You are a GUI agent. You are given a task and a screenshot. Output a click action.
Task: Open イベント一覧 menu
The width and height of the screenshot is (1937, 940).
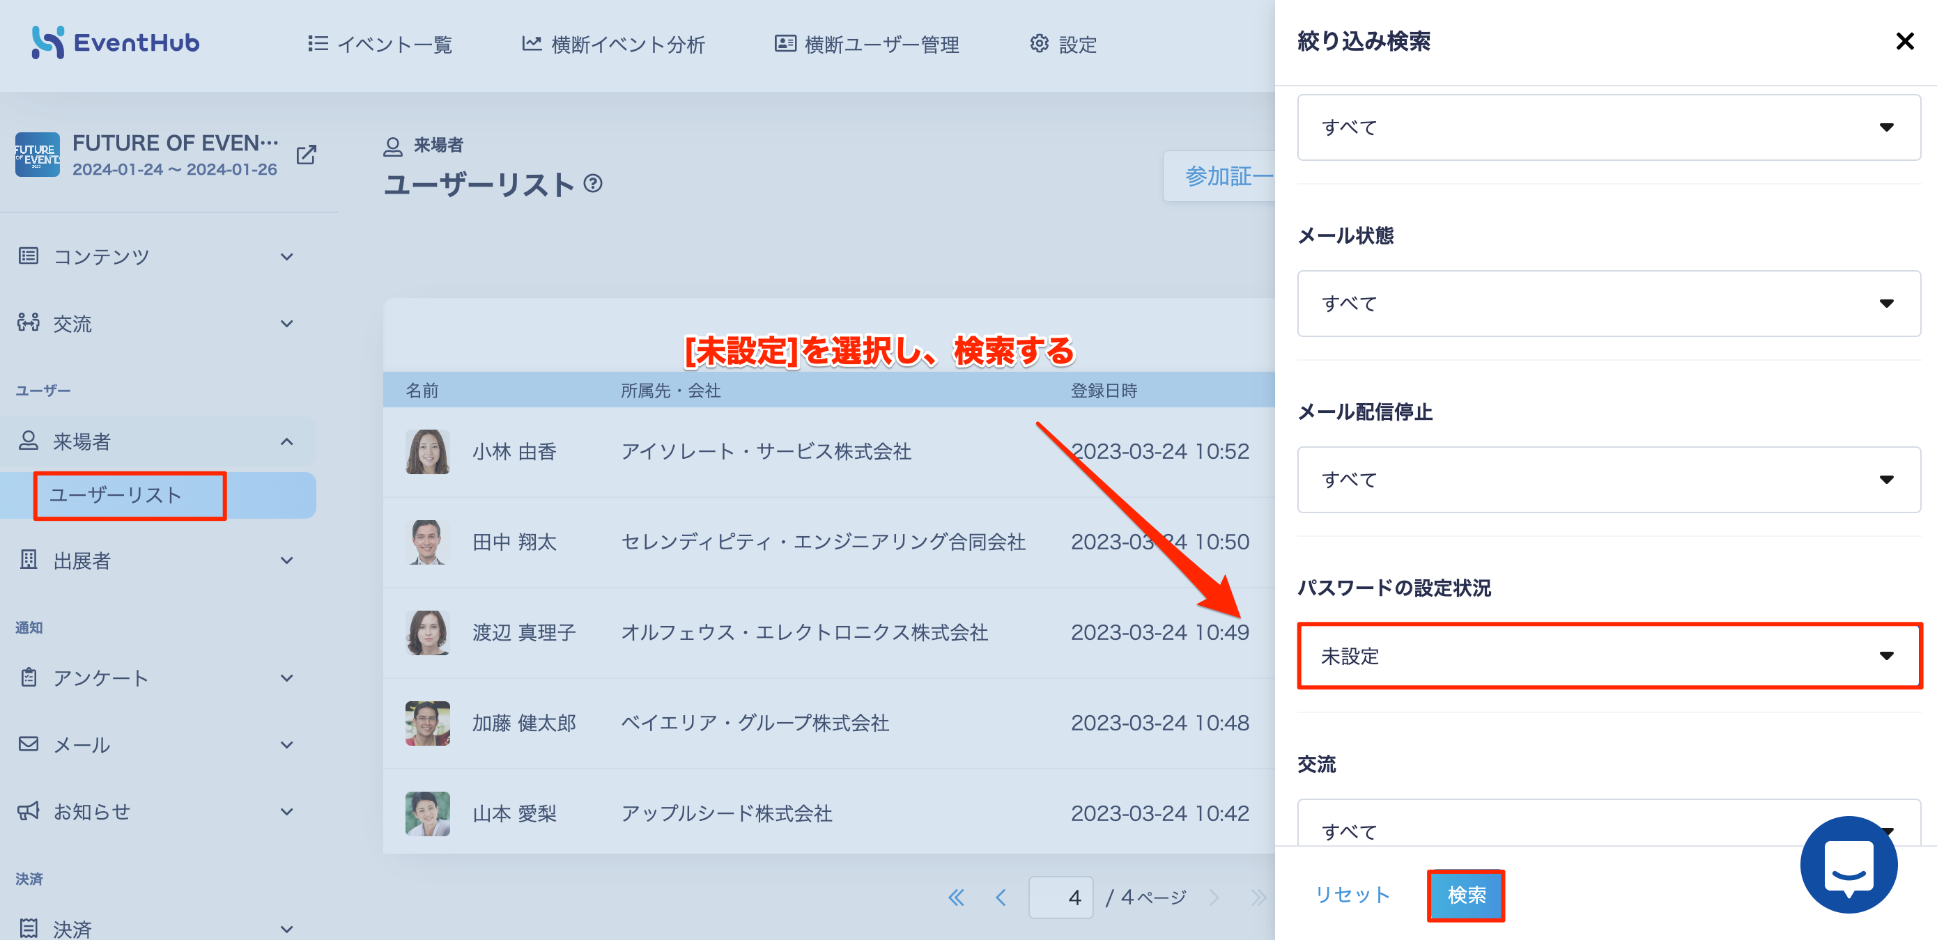380,45
